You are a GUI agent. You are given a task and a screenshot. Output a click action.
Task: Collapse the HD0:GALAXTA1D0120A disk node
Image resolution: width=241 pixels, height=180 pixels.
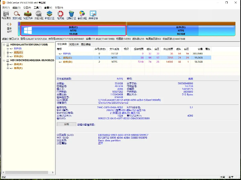[4, 44]
